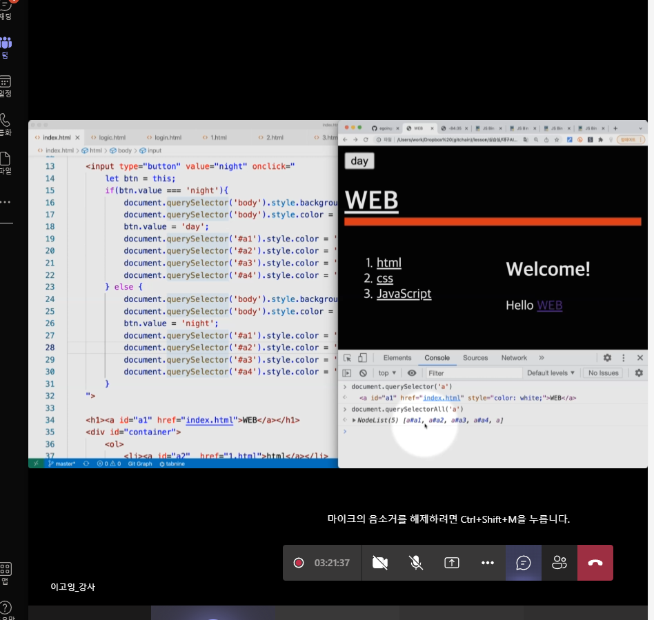Viewport: 654px width, 620px height.
Task: Open the Teams calls icon
Action: (6, 124)
